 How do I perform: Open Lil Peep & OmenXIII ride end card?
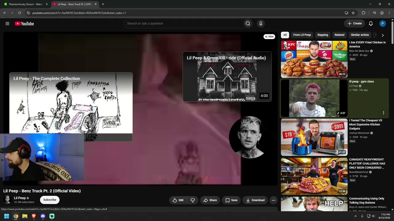point(227,76)
